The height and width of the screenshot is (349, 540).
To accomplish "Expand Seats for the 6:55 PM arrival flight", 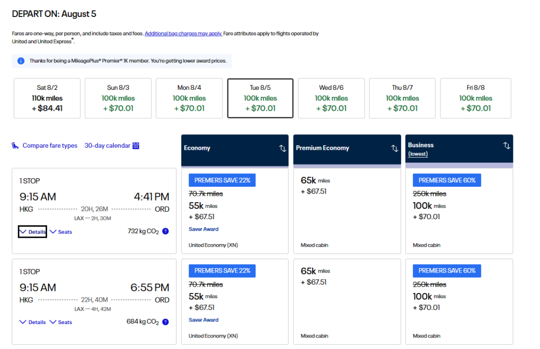I will point(61,322).
